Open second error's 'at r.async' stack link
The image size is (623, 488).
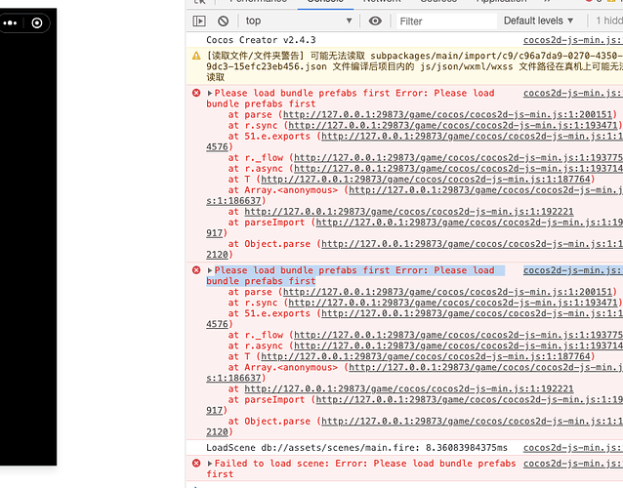point(459,346)
